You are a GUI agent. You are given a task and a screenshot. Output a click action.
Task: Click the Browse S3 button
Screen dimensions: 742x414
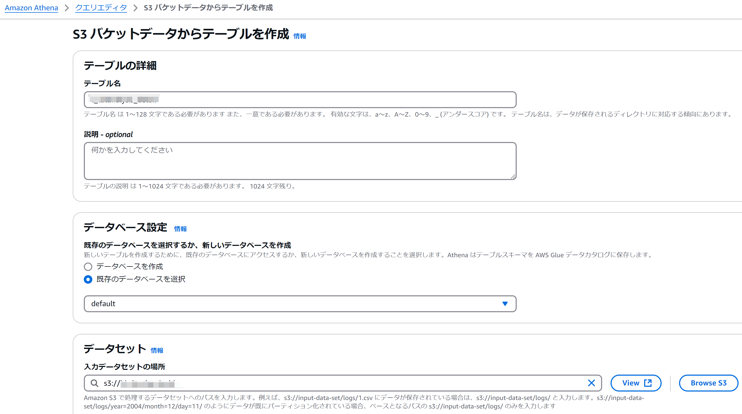(x=708, y=383)
